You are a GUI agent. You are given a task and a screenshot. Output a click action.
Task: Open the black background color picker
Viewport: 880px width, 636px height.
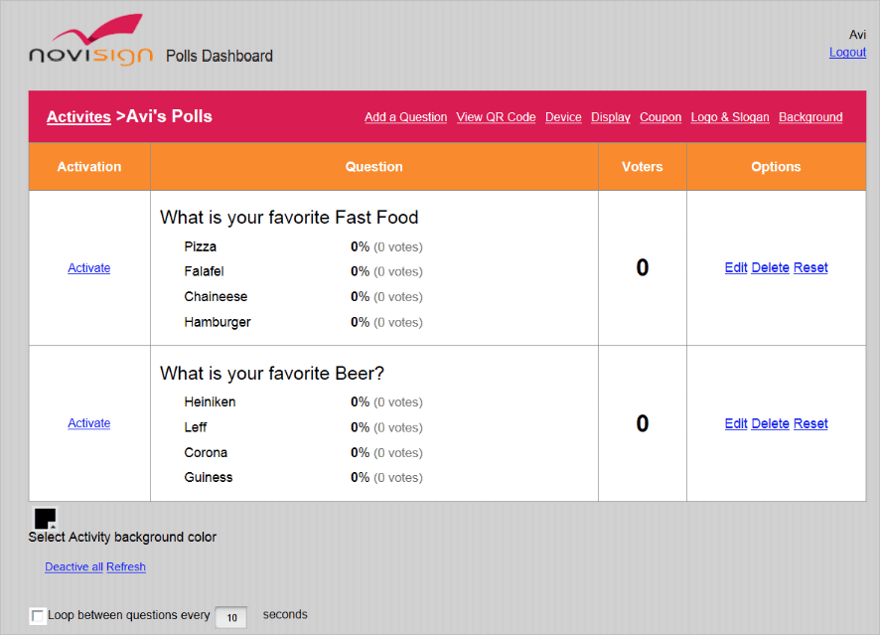(45, 519)
